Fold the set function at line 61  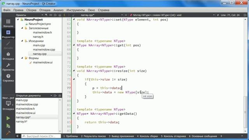(74, 19)
